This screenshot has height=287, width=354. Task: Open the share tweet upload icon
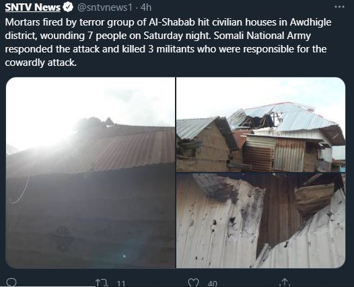point(285,282)
